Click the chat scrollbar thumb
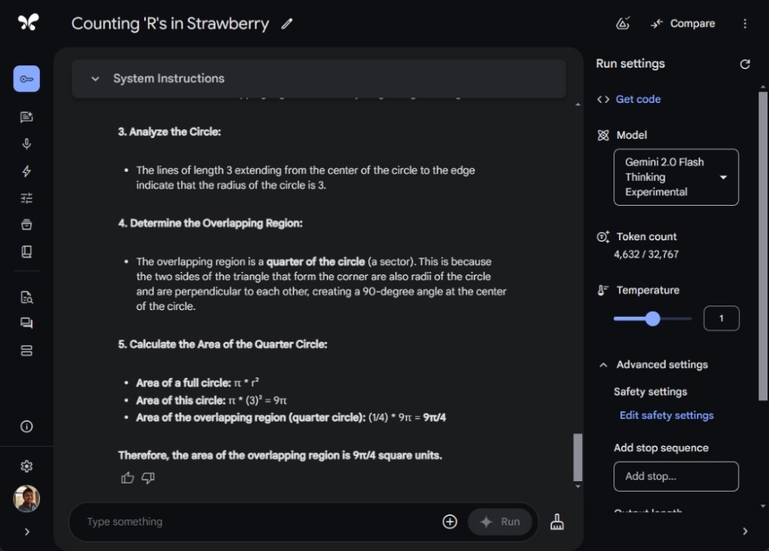The image size is (769, 551). pyautogui.click(x=578, y=457)
